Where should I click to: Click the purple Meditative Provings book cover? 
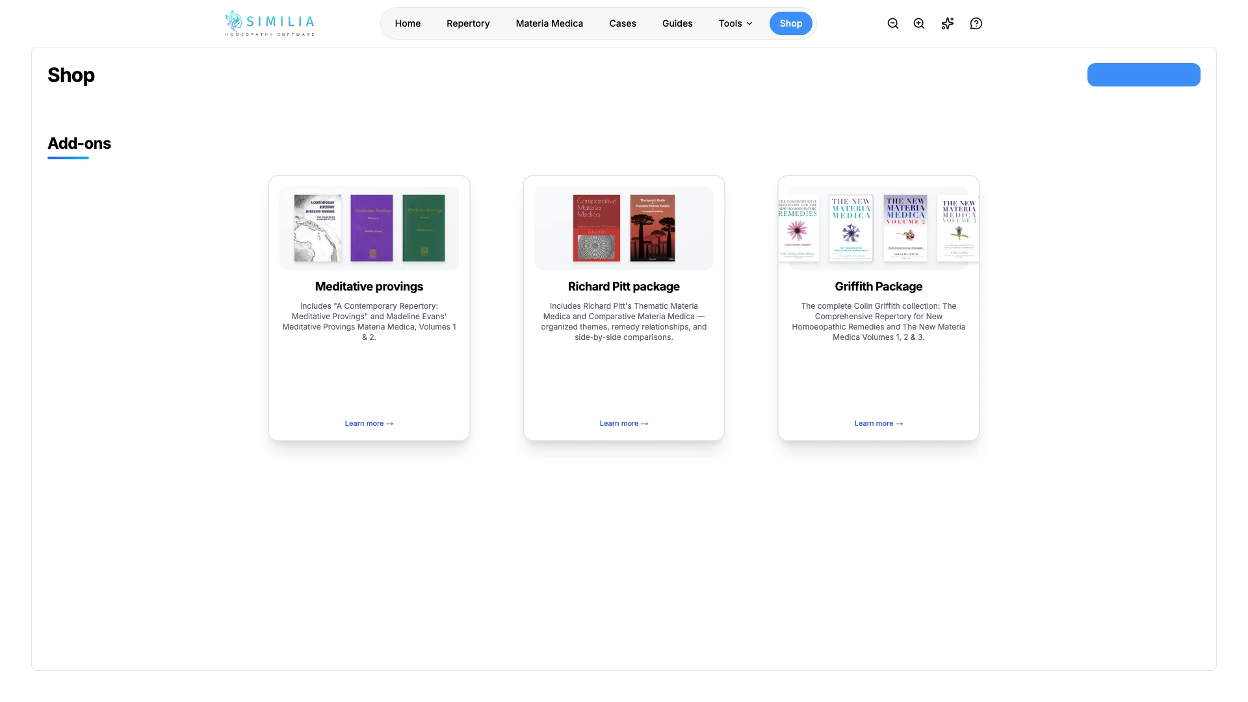click(x=372, y=228)
